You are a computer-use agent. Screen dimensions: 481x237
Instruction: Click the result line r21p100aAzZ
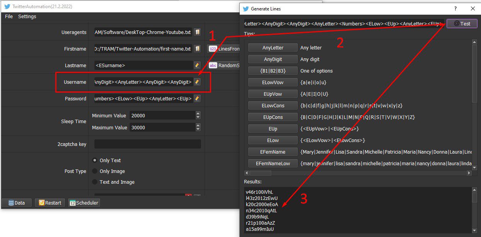pos(260,223)
